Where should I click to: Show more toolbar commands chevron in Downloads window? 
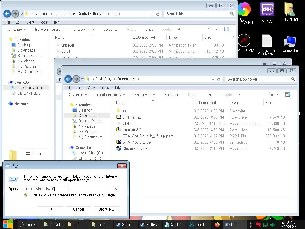(240, 95)
